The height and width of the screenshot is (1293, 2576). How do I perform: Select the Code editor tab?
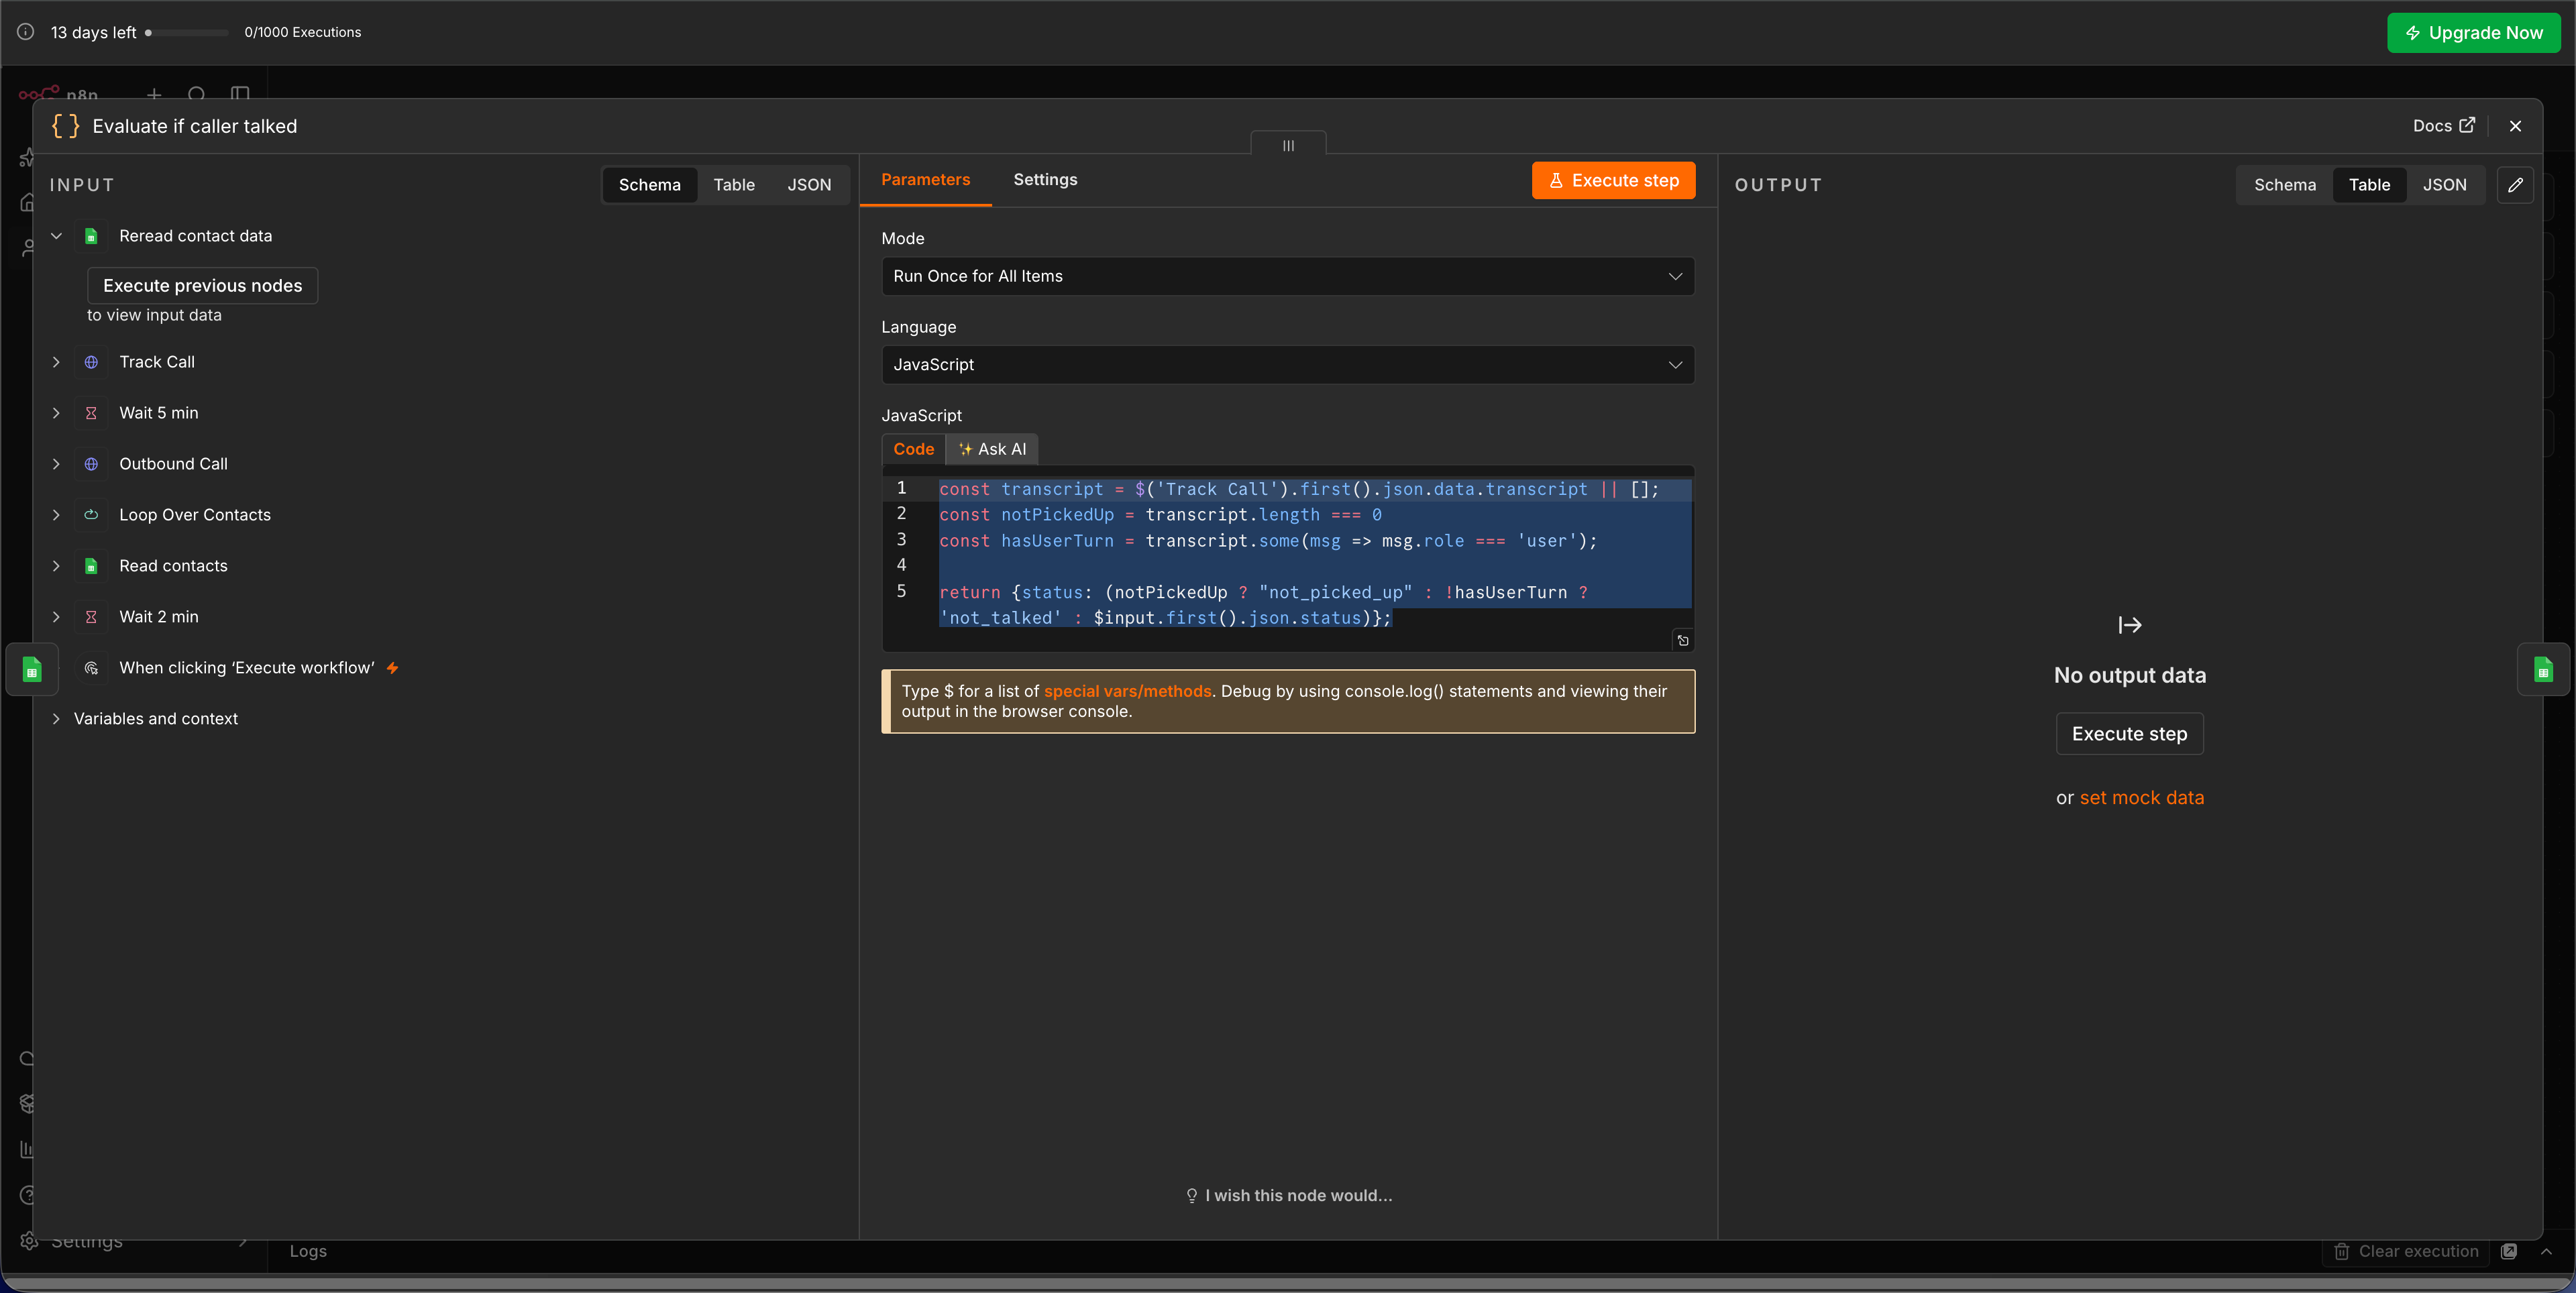tap(914, 449)
